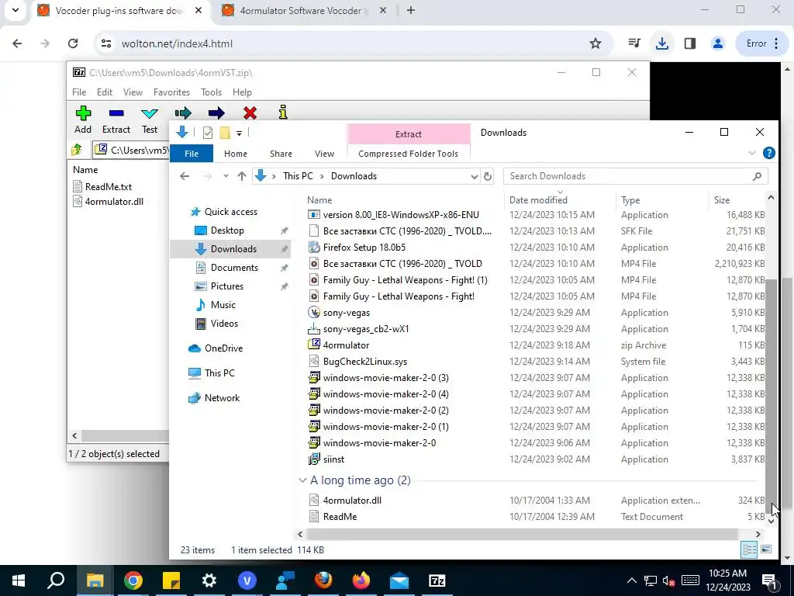Open Explorer Share ribbon tab

[281, 154]
